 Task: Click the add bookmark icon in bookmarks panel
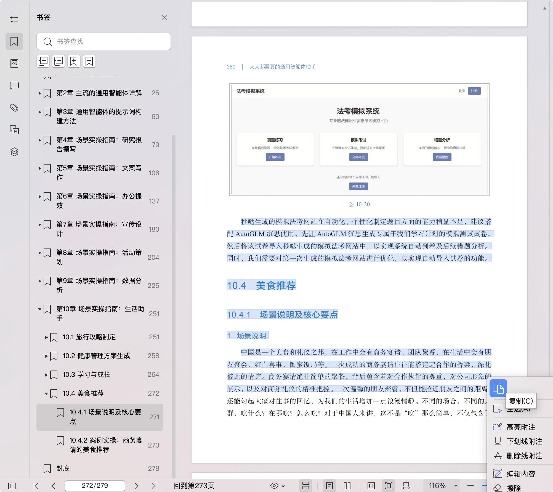73,61
